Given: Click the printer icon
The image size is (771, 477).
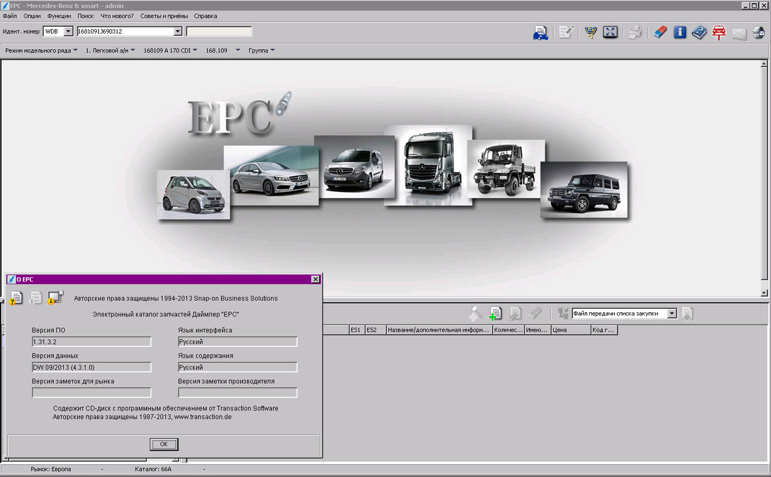Looking at the screenshot, I should (x=634, y=32).
